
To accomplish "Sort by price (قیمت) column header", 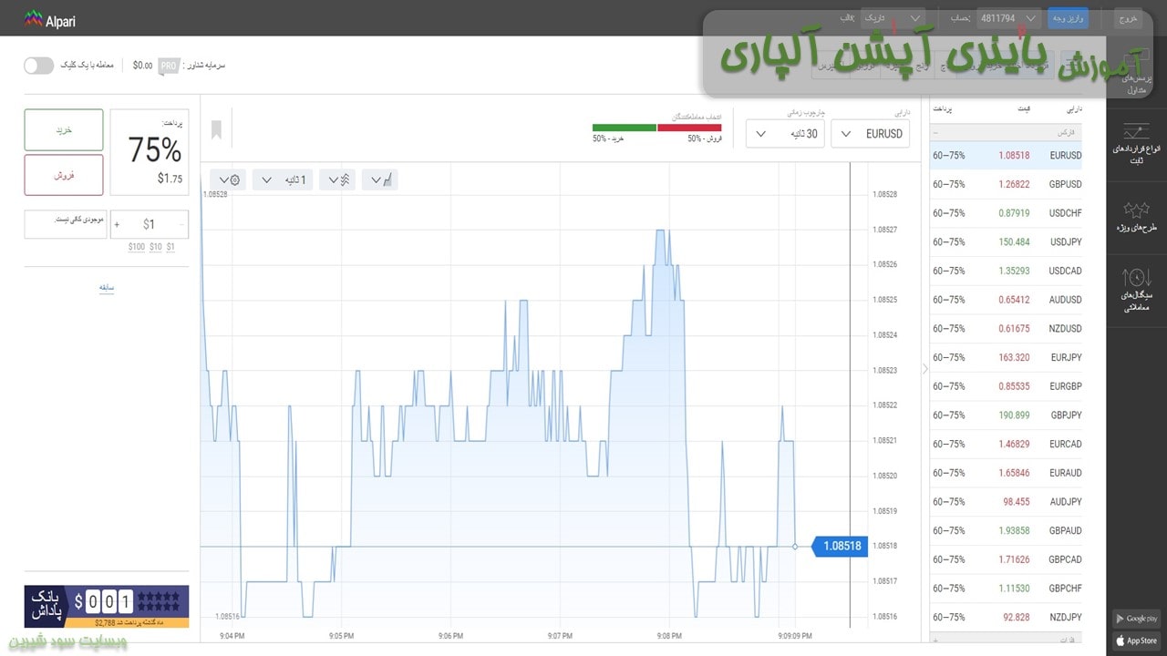I will (1024, 108).
